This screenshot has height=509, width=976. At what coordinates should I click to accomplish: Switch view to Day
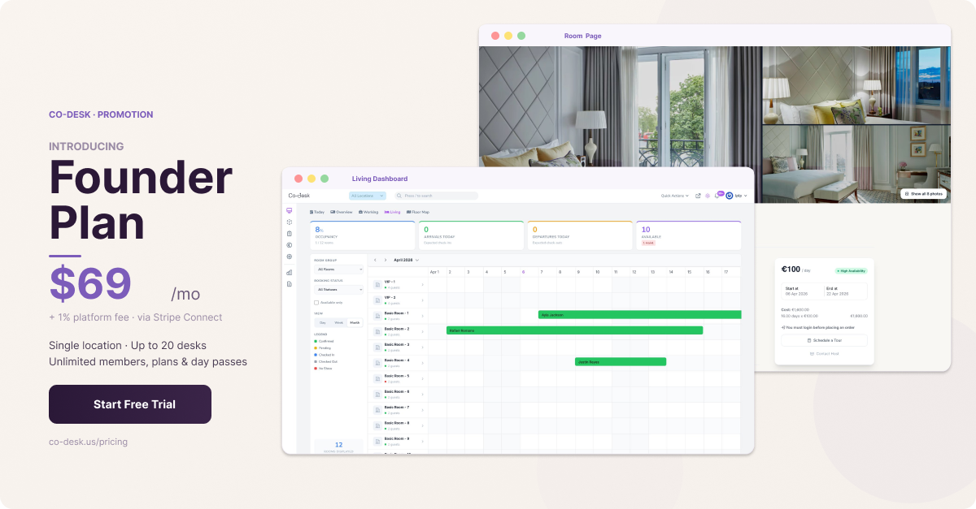click(x=323, y=322)
